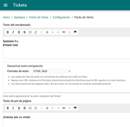Image resolution: width=130 pixels, height=127 pixels.
Task: Open the hamburger navigation menu
Action: click(5, 5)
